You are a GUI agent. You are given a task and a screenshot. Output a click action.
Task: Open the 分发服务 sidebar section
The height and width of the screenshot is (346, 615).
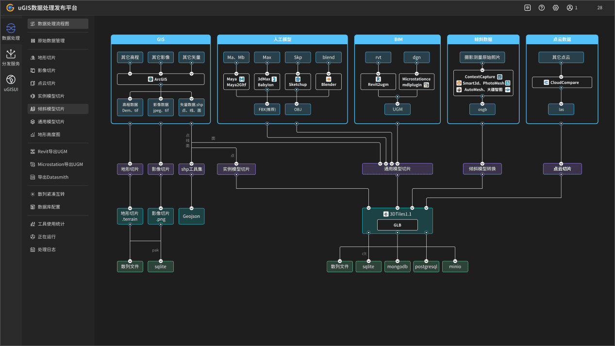[11, 57]
